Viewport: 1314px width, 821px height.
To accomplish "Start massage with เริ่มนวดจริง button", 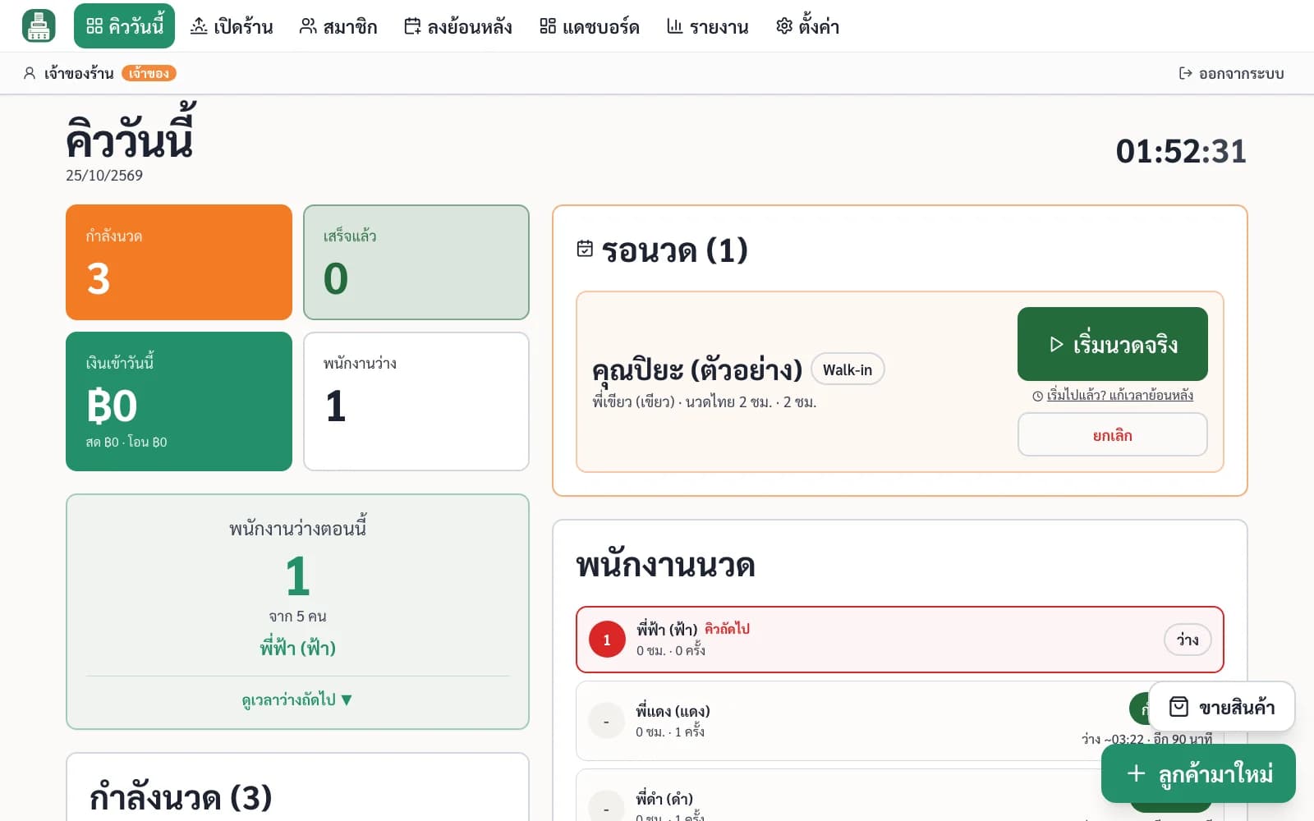I will (x=1113, y=344).
